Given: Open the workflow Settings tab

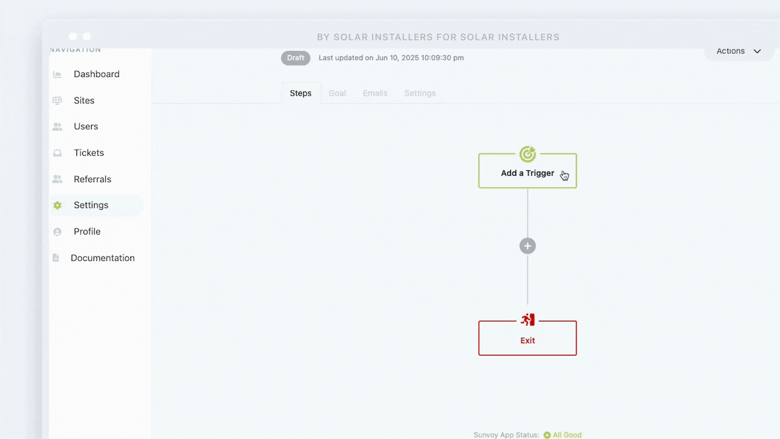Looking at the screenshot, I should (x=420, y=93).
